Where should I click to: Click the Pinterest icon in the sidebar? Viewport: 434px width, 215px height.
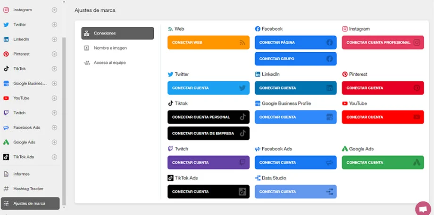[6, 54]
